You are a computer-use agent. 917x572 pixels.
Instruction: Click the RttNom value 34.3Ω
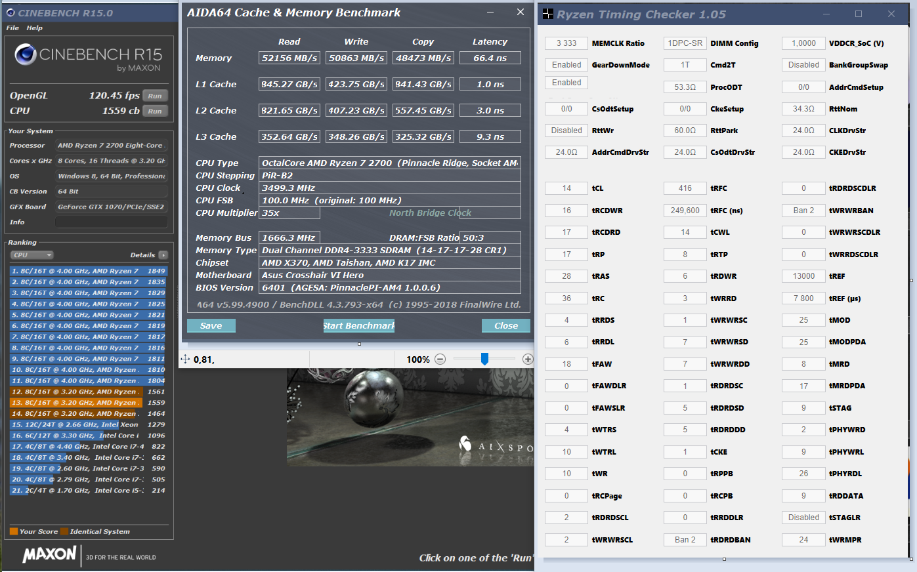click(803, 109)
